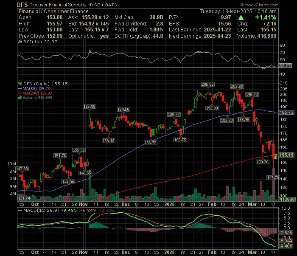Click the 168.75 low price label
This screenshot has width=297, height=256.
point(180,140)
